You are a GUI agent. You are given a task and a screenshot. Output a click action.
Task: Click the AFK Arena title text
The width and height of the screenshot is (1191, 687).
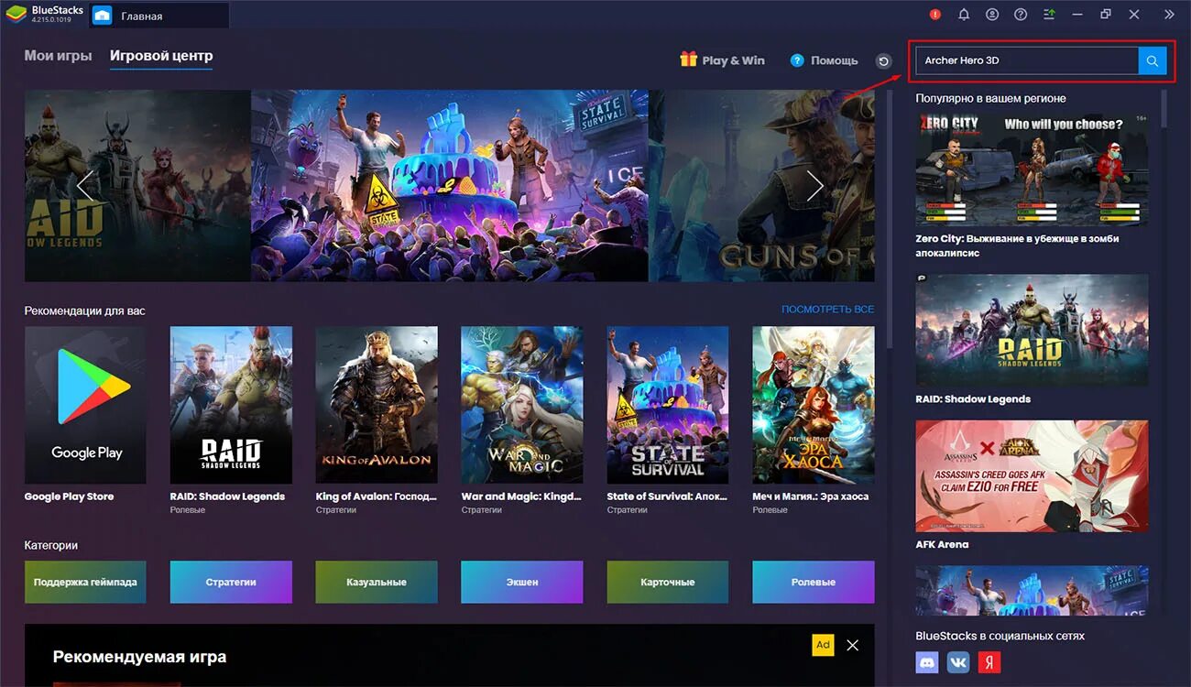click(x=942, y=544)
